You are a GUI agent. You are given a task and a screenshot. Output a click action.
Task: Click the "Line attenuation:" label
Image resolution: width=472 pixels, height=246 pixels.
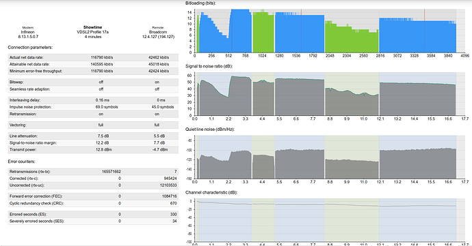(x=23, y=136)
